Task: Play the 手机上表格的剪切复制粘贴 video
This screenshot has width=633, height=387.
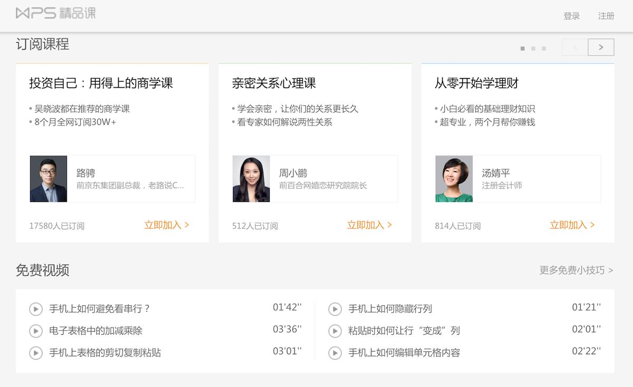Action: 36,353
